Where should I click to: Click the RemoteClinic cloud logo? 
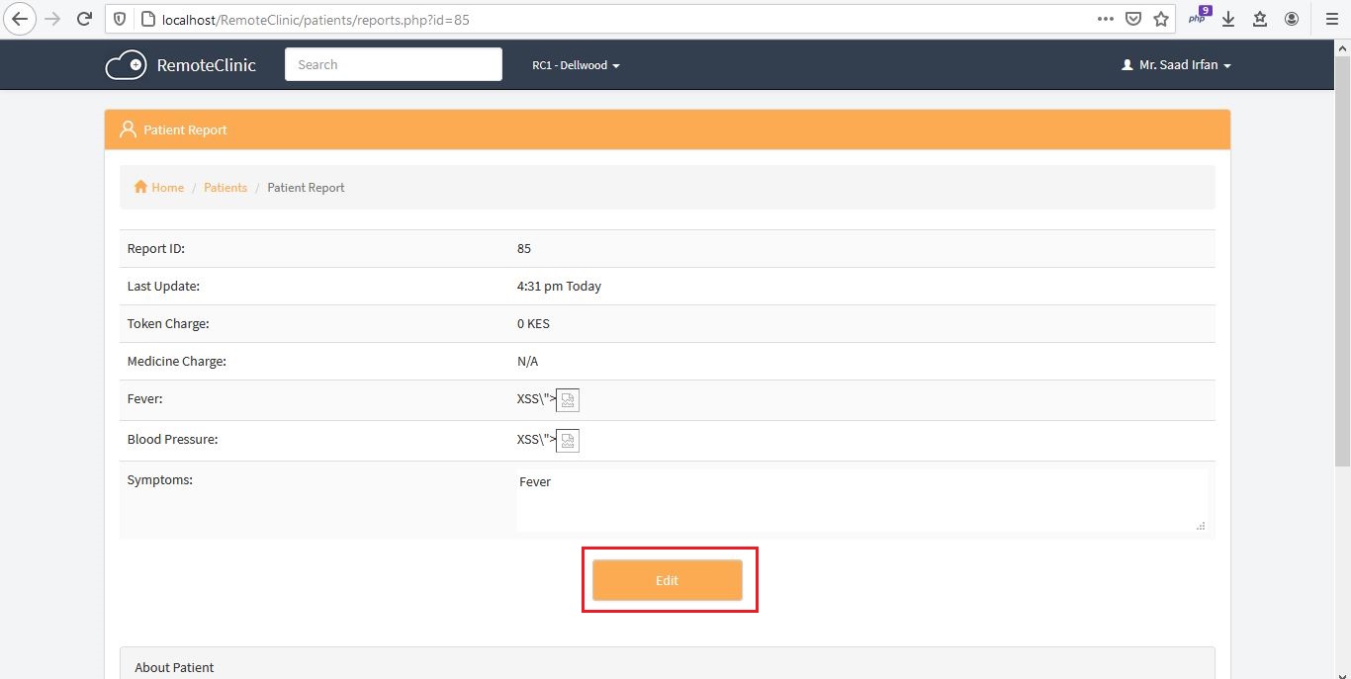pyautogui.click(x=126, y=65)
